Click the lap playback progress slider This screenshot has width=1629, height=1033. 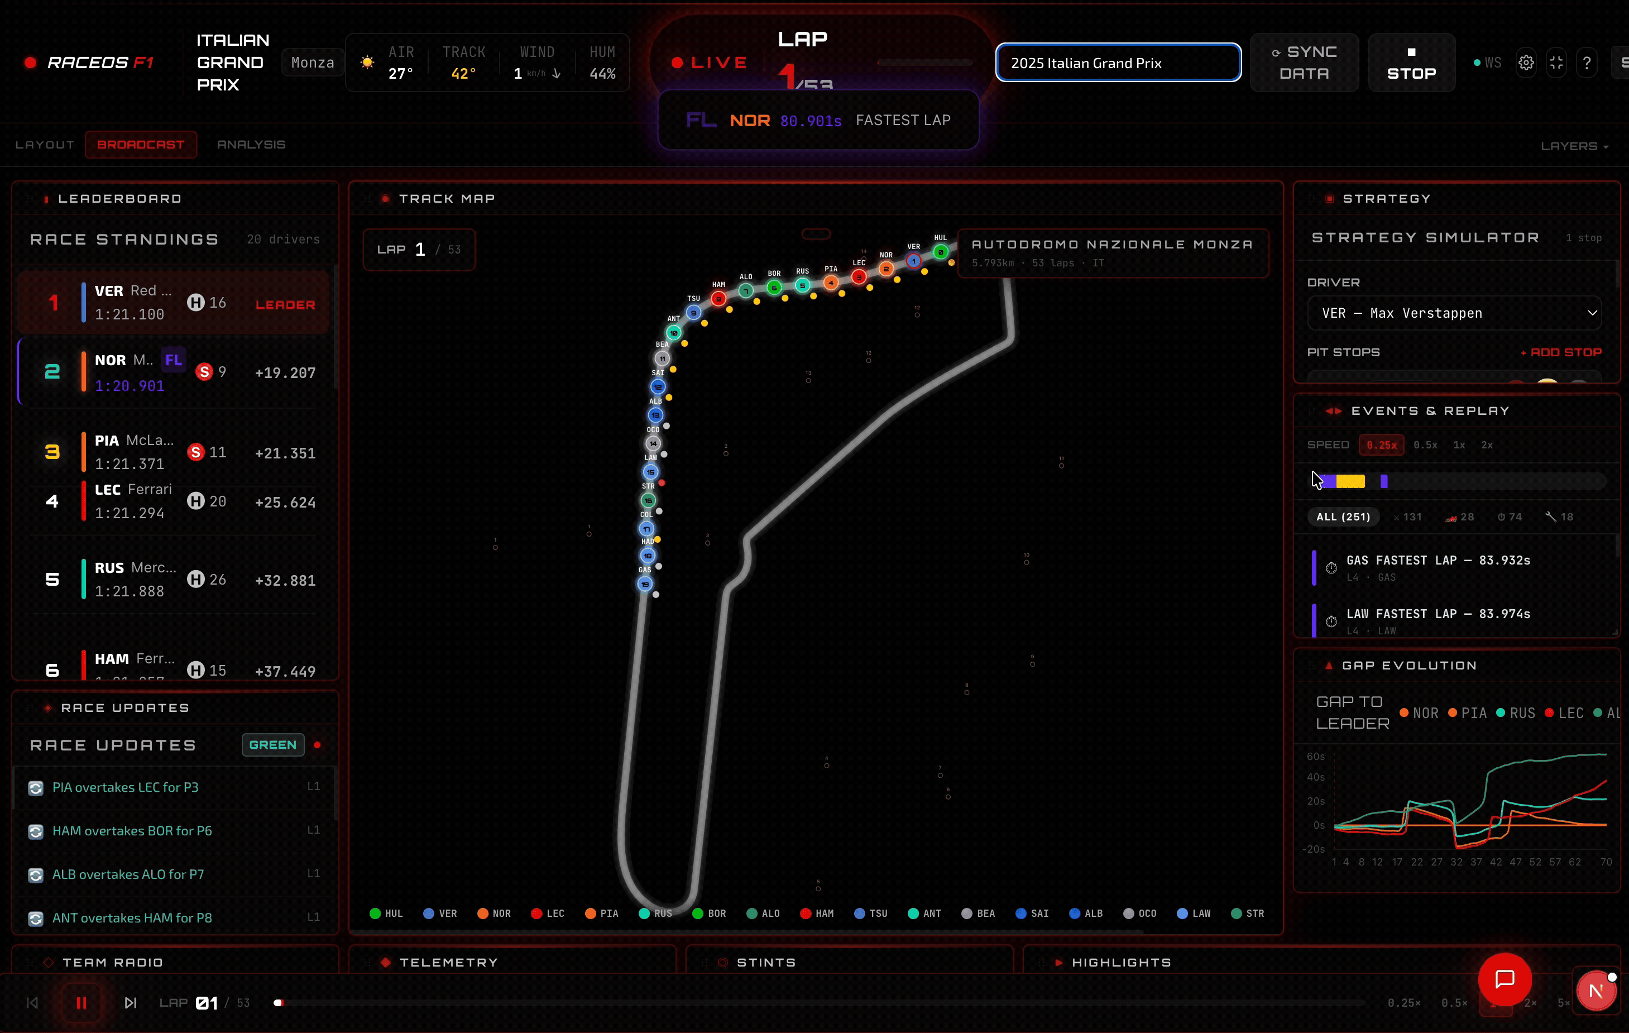[x=820, y=1002]
